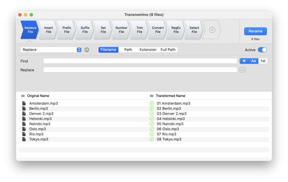Viewport: 288px width, 182px height.
Task: Select the Number File action step
Action: pyautogui.click(x=121, y=30)
